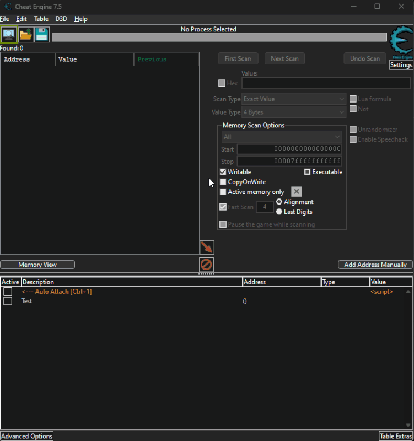The height and width of the screenshot is (441, 414).
Task: Click the Next Scan button
Action: click(284, 59)
